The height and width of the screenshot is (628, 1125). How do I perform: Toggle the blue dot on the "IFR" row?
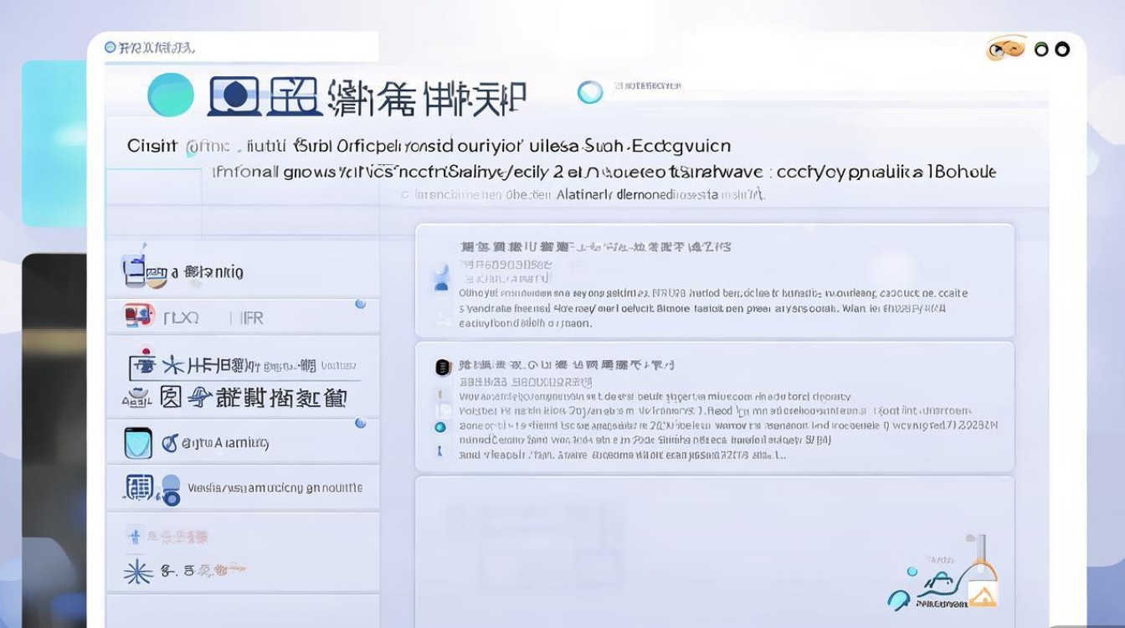click(x=360, y=304)
